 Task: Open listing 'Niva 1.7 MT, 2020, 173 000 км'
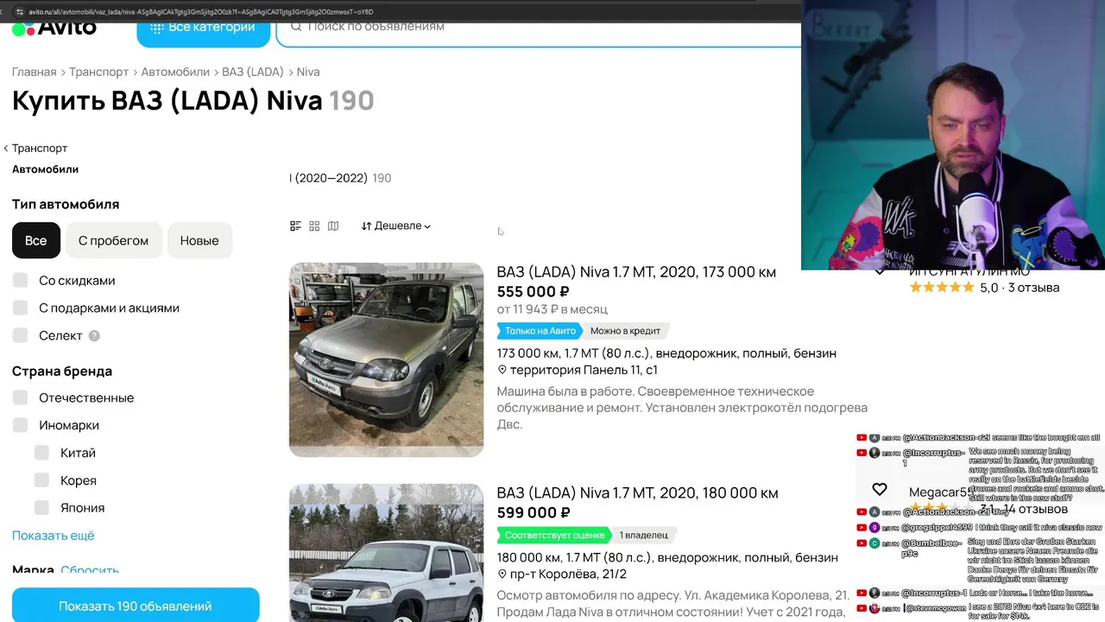pyautogui.click(x=636, y=272)
